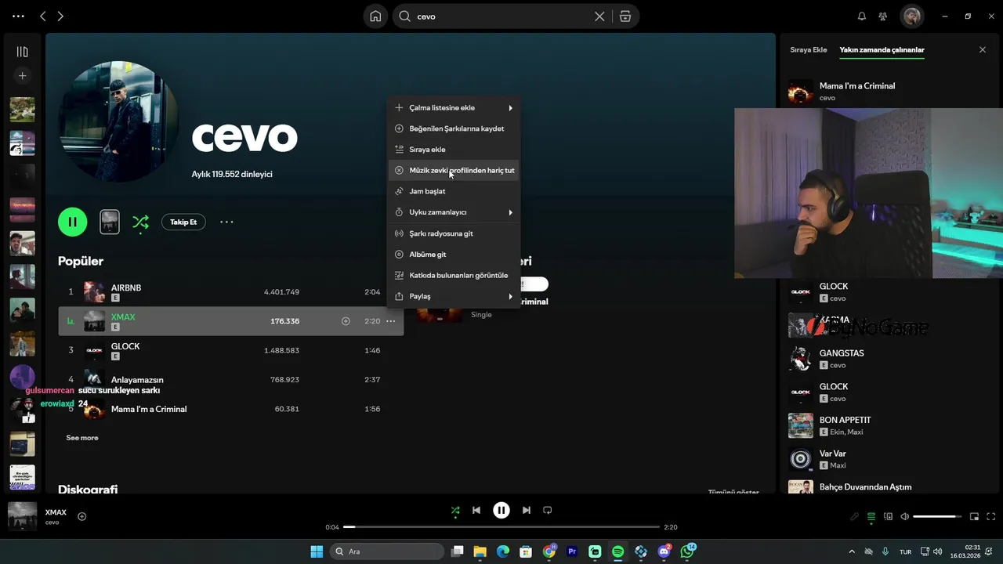
Task: Choose 'Jam başlat' menu item
Action: click(x=454, y=191)
